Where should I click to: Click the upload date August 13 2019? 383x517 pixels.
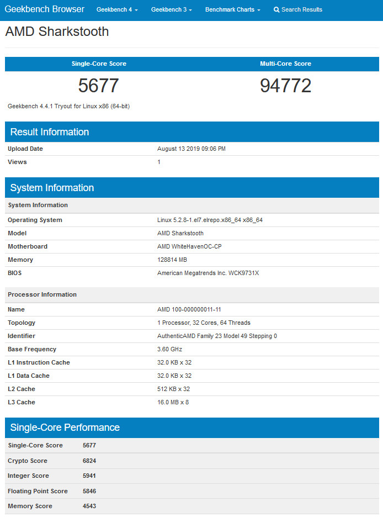pyautogui.click(x=191, y=149)
